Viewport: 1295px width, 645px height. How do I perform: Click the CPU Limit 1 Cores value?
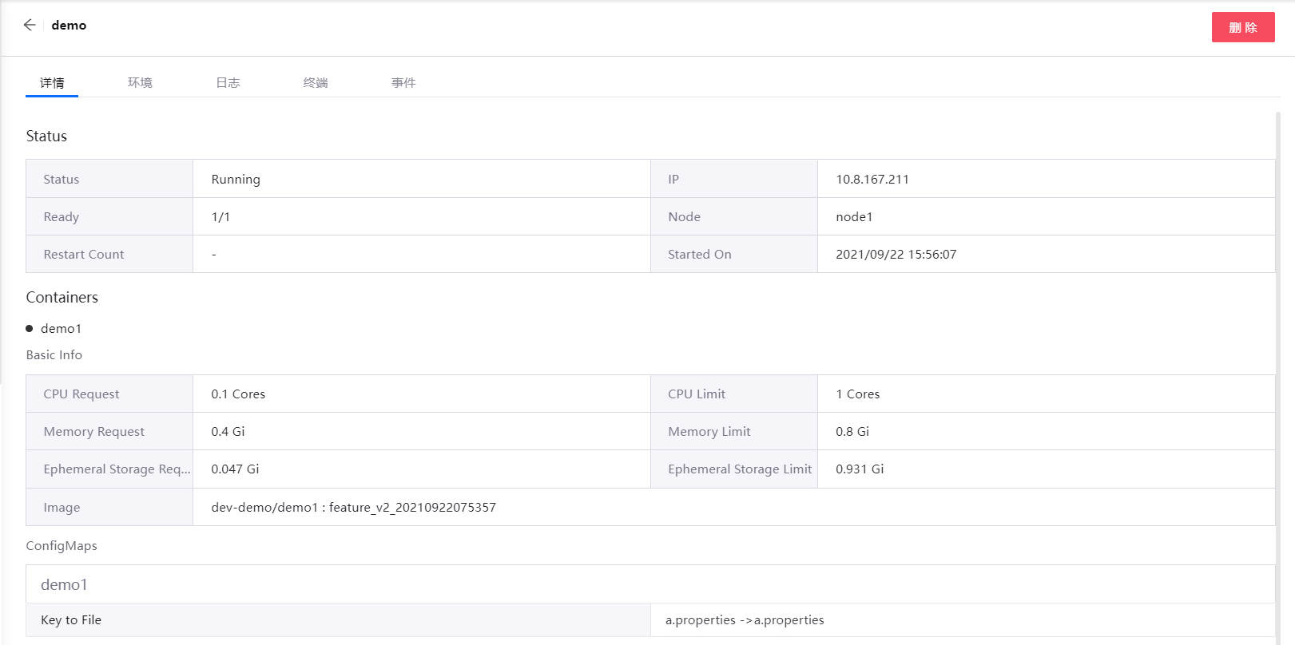pos(857,394)
